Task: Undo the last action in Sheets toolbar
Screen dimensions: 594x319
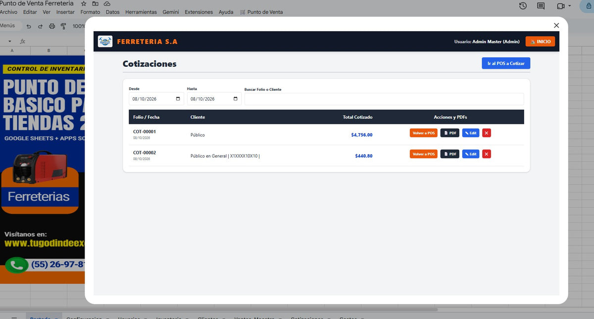Action: click(x=29, y=26)
